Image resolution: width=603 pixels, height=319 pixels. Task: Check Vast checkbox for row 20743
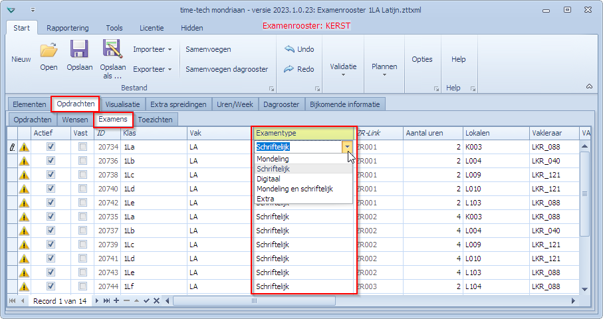(82, 272)
